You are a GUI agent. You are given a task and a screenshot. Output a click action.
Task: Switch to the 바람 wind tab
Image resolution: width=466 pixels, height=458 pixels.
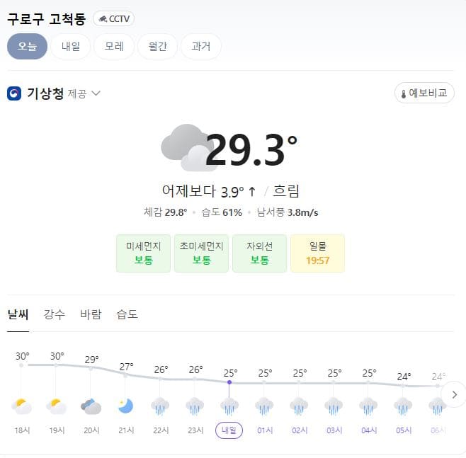(x=91, y=314)
